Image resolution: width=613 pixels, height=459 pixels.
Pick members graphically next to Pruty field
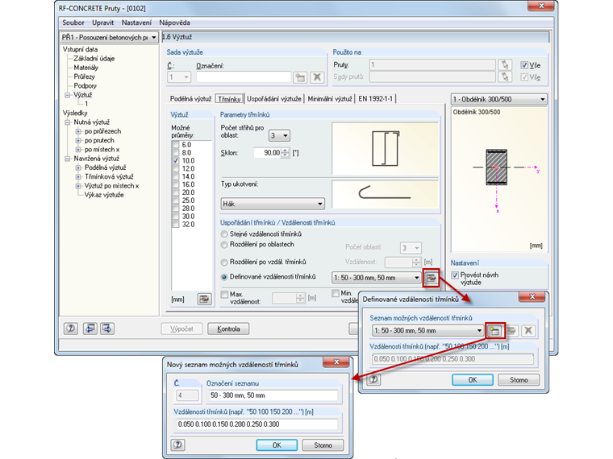[505, 64]
